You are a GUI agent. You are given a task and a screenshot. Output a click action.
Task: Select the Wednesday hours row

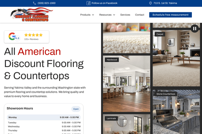click(x=44, y=127)
